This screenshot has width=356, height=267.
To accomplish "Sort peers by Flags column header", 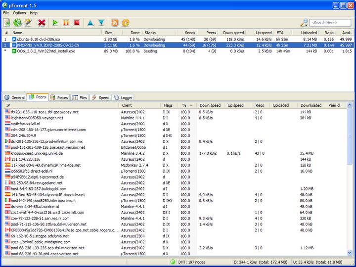I will coord(170,105).
